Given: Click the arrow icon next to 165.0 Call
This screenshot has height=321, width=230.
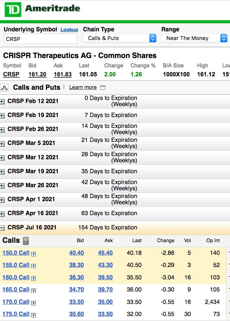Looking at the screenshot, I should pos(33,291).
